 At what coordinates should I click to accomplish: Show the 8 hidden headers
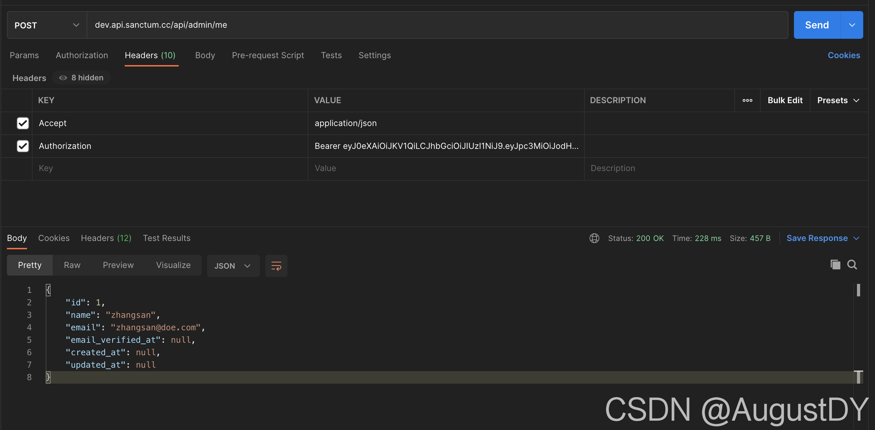click(x=81, y=78)
